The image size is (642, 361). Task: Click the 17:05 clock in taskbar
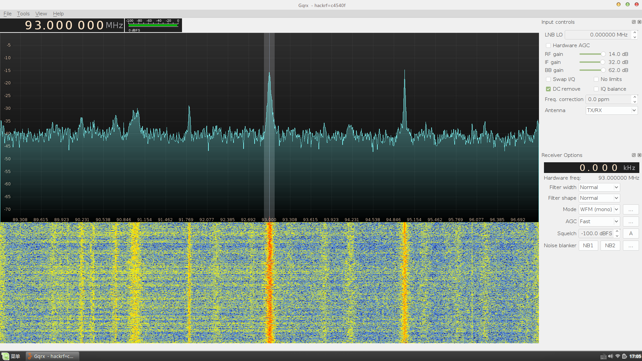[x=635, y=356]
